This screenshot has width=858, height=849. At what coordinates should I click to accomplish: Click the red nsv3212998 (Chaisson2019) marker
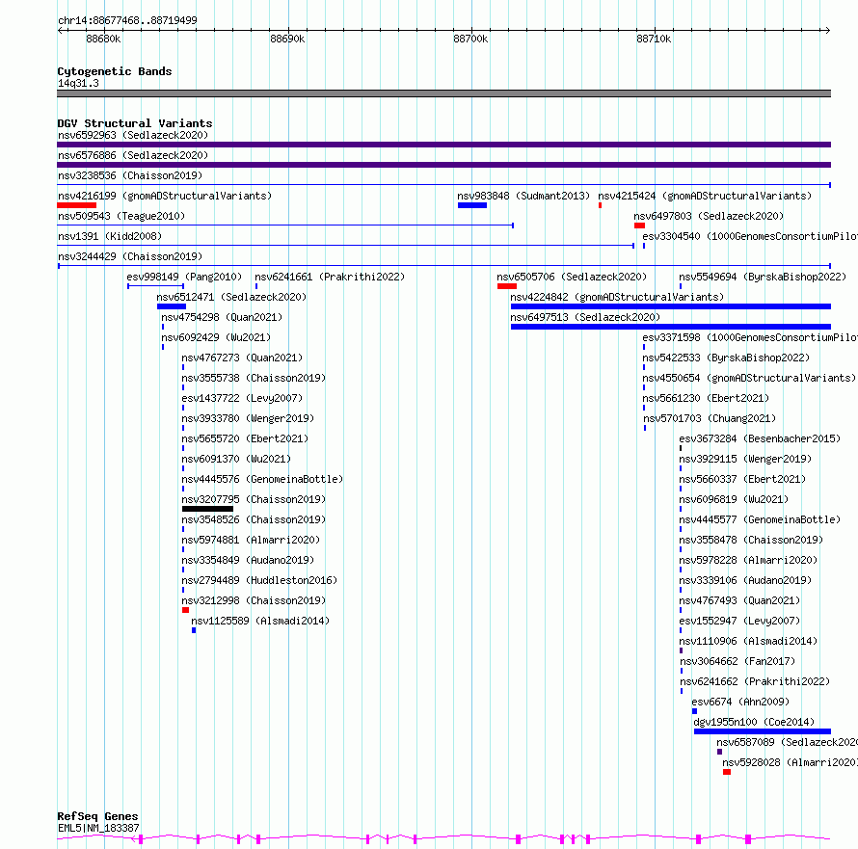tap(185, 610)
